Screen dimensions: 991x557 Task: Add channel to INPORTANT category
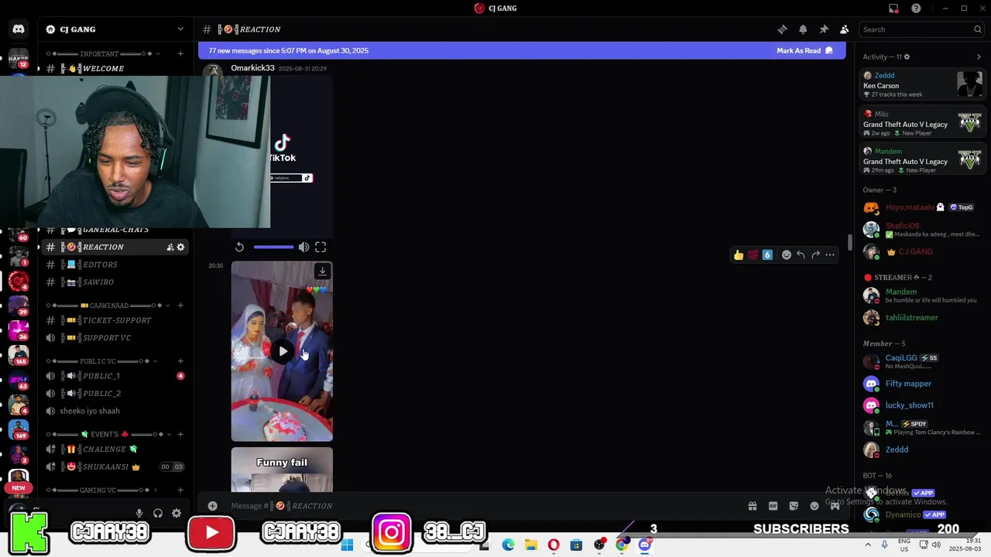(180, 53)
